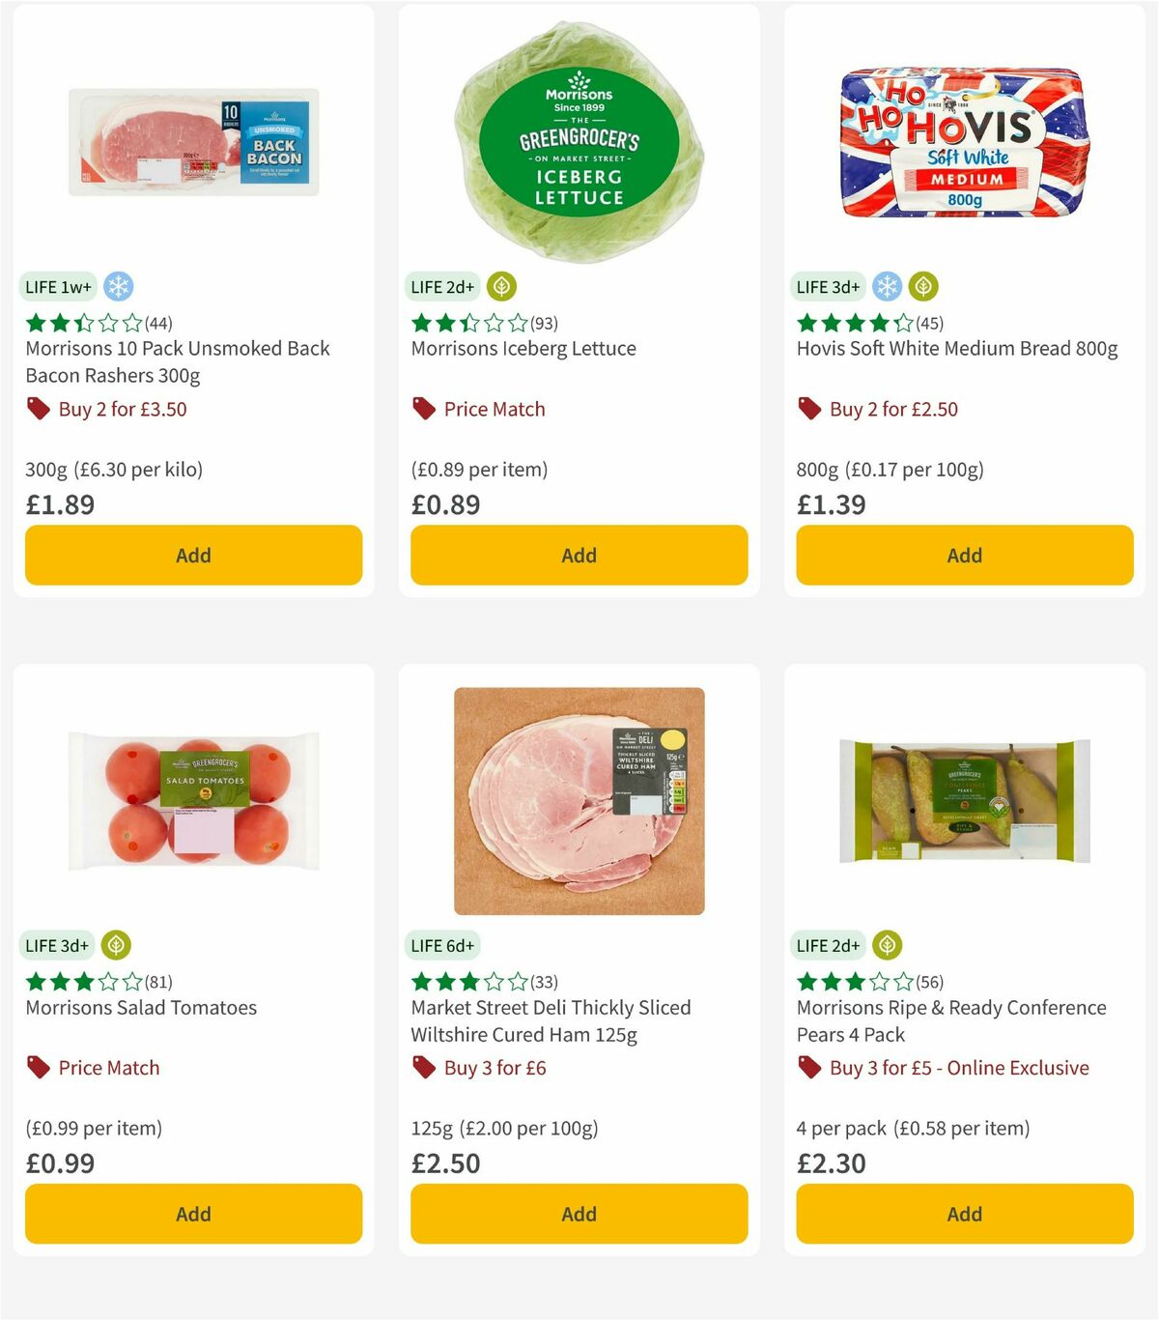Open Morrisons Iceberg Lettuce product title
This screenshot has height=1320, width=1159.
click(x=523, y=349)
